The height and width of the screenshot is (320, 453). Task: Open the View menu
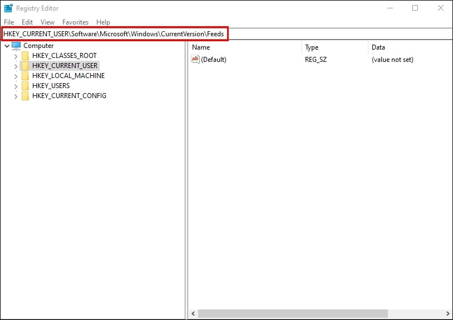click(47, 22)
